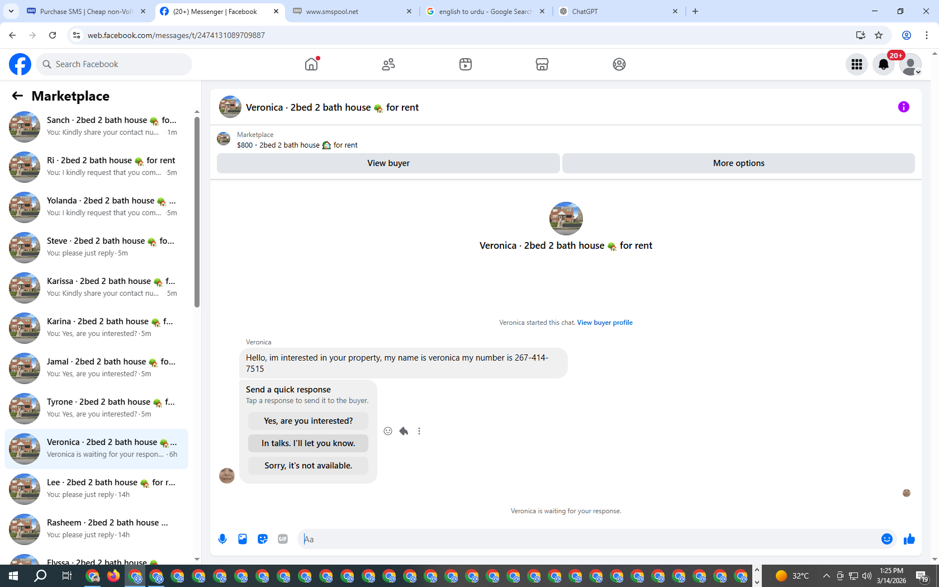Screen dimensions: 939x587
Task: Click the Facebook logo
Action: (20, 64)
